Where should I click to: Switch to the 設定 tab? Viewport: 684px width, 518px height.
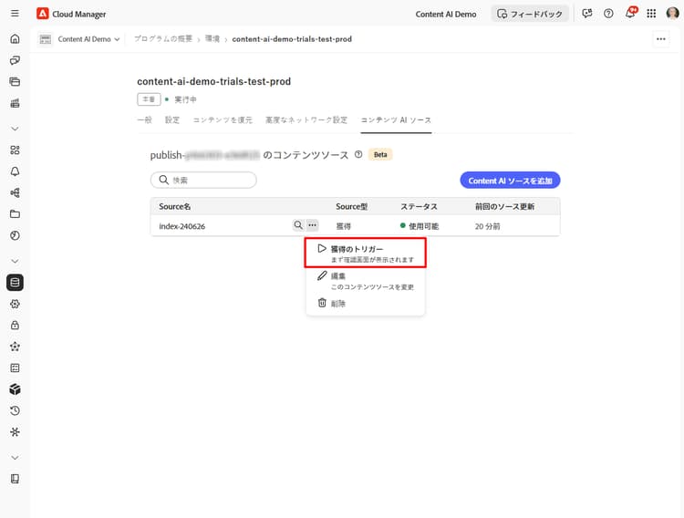[x=172, y=120]
